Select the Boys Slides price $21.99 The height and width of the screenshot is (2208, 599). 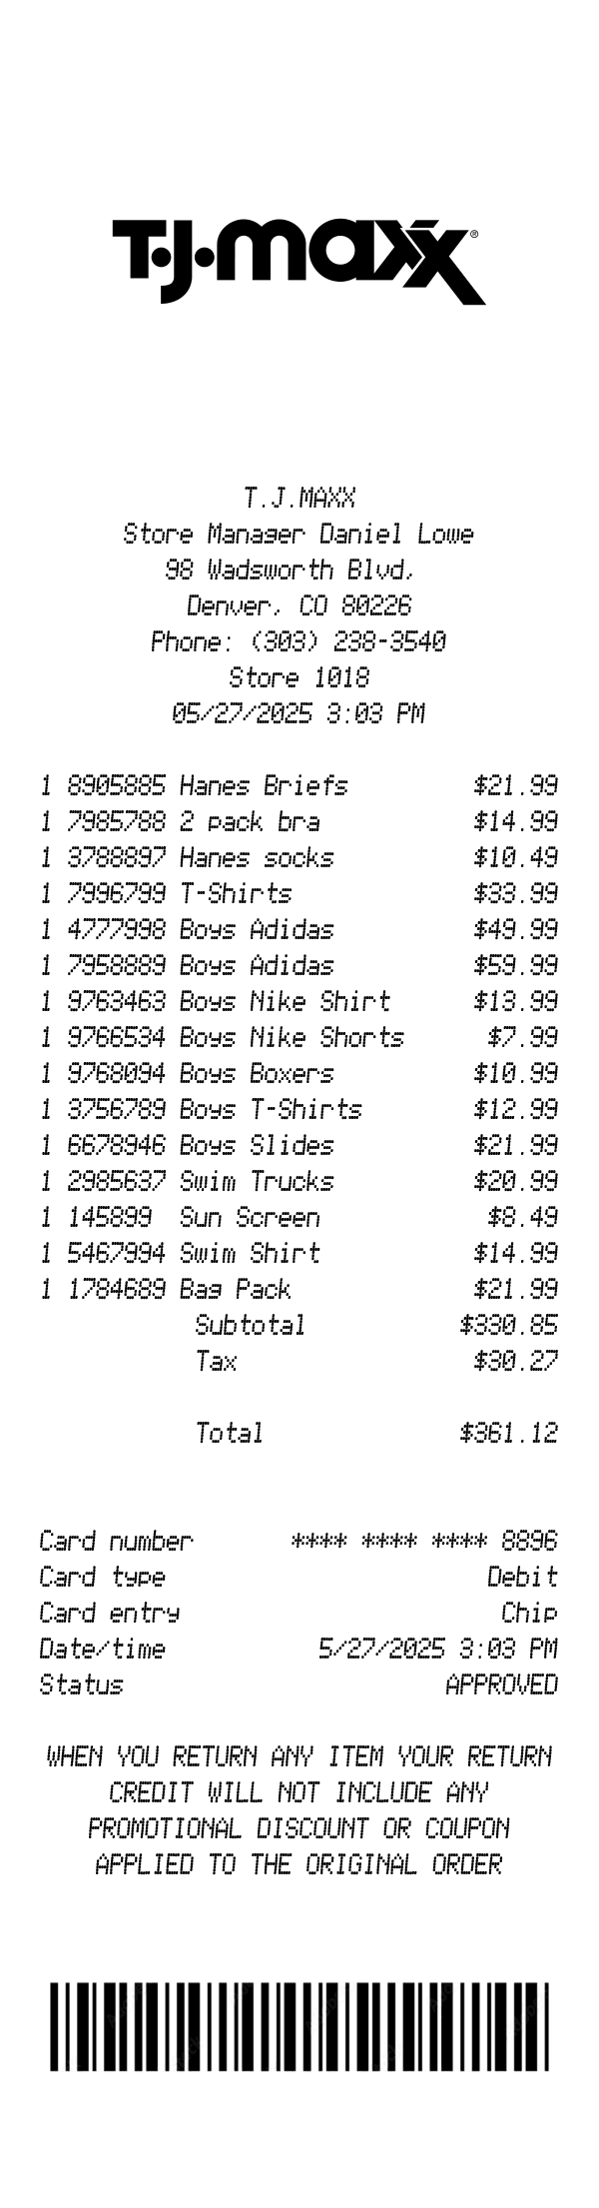point(515,1145)
